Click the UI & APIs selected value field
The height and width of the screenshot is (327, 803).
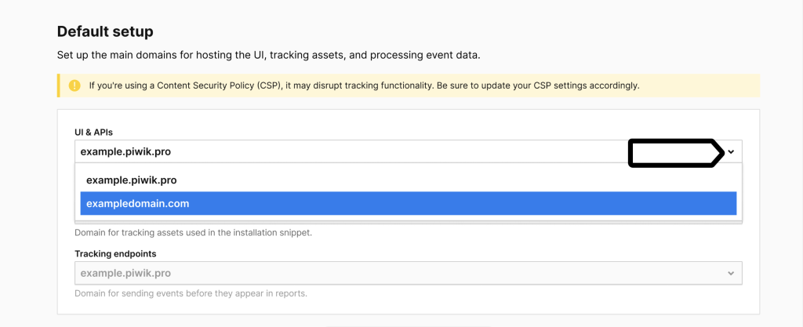(408, 151)
